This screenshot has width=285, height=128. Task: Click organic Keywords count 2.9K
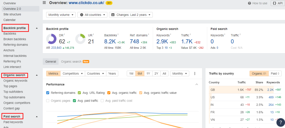pyautogui.click(x=162, y=41)
